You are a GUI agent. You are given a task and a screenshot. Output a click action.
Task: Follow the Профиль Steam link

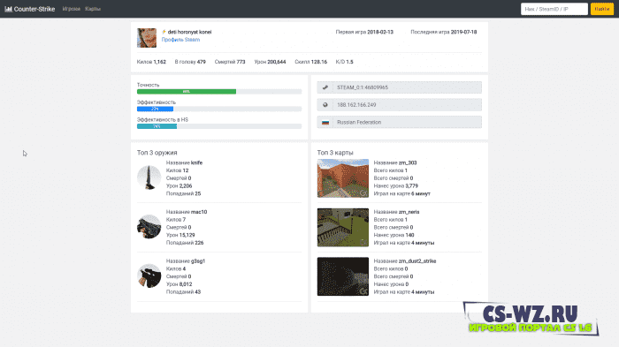(x=180, y=40)
